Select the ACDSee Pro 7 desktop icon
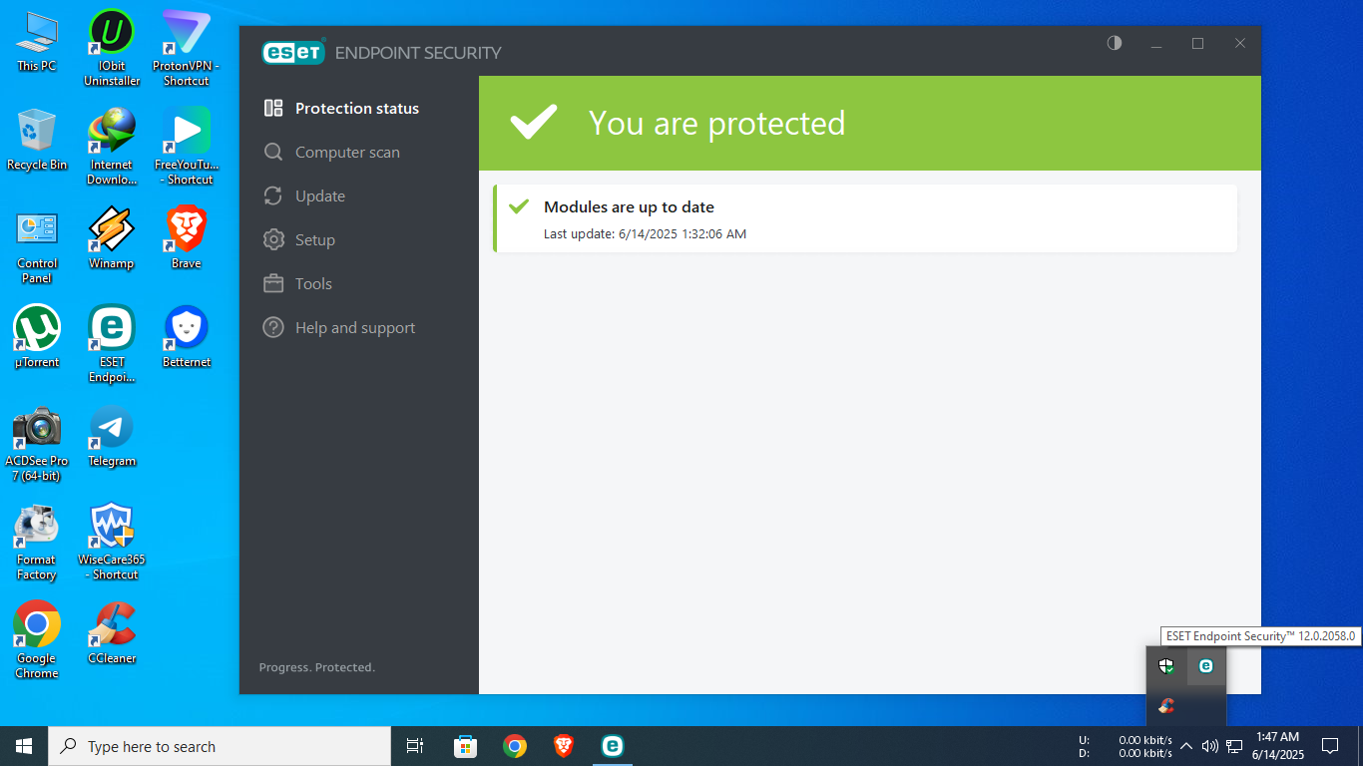This screenshot has height=766, width=1363. pyautogui.click(x=37, y=443)
